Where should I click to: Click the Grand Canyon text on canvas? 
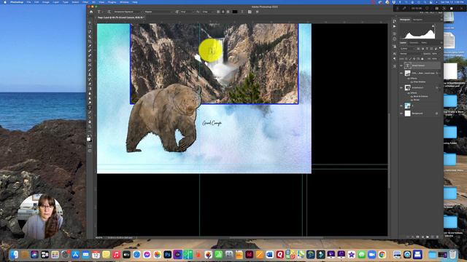click(212, 123)
